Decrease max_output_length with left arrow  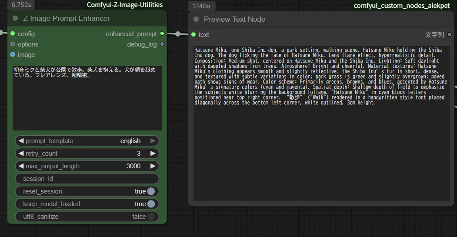coord(20,166)
